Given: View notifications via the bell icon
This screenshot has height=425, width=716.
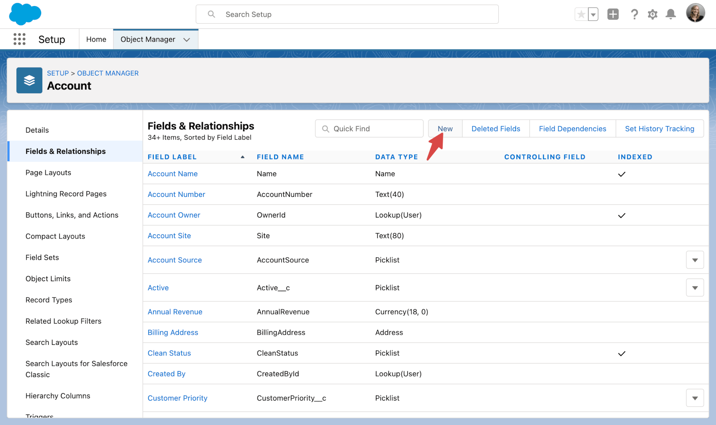Looking at the screenshot, I should coord(671,14).
